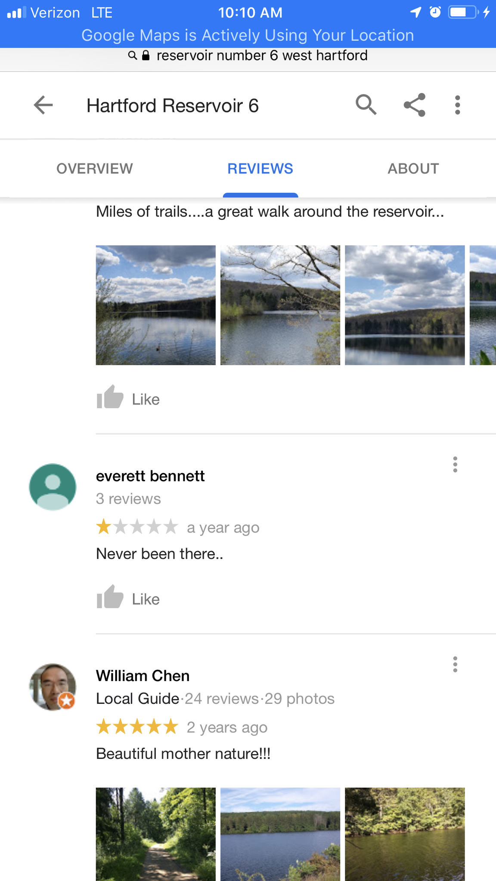Open everett bennett's profile avatar

53,487
